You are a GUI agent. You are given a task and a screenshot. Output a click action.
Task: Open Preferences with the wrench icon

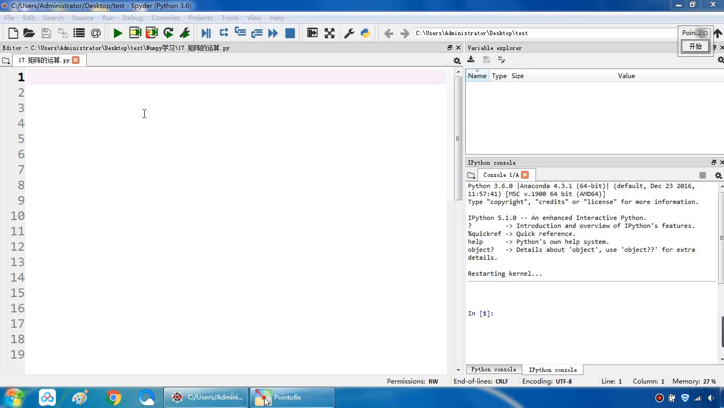[x=349, y=33]
